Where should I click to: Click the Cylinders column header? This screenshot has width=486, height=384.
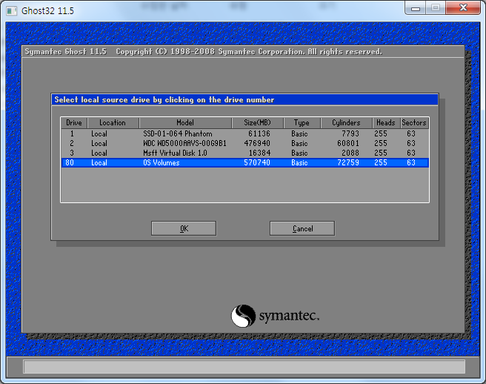point(346,123)
